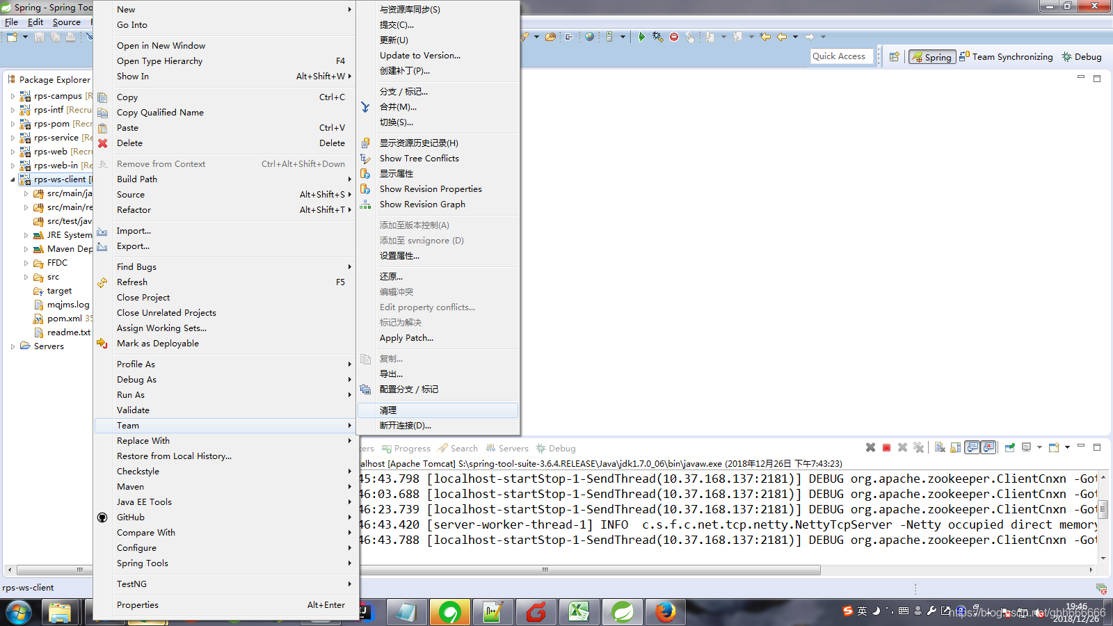Screen dimensions: 1113x626
Task: Click the Remove All Terminated Launches icon
Action: (918, 447)
